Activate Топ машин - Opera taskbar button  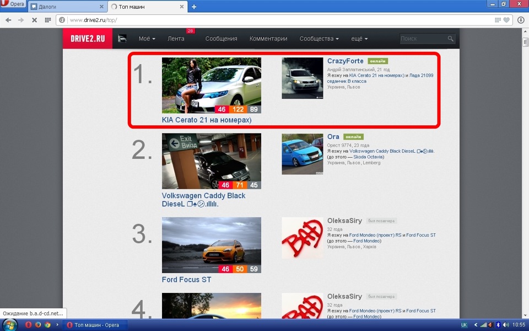click(x=96, y=325)
